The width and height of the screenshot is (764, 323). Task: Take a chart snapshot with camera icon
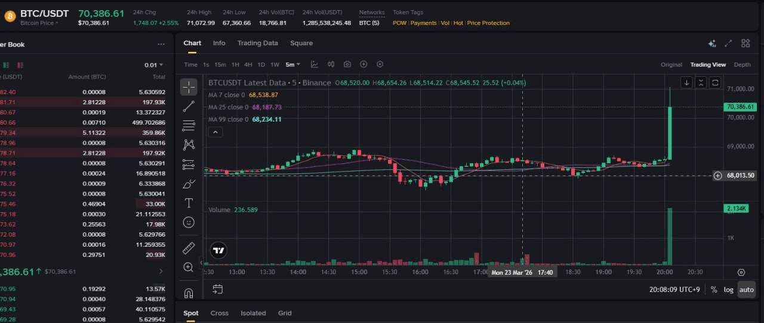[x=347, y=64]
